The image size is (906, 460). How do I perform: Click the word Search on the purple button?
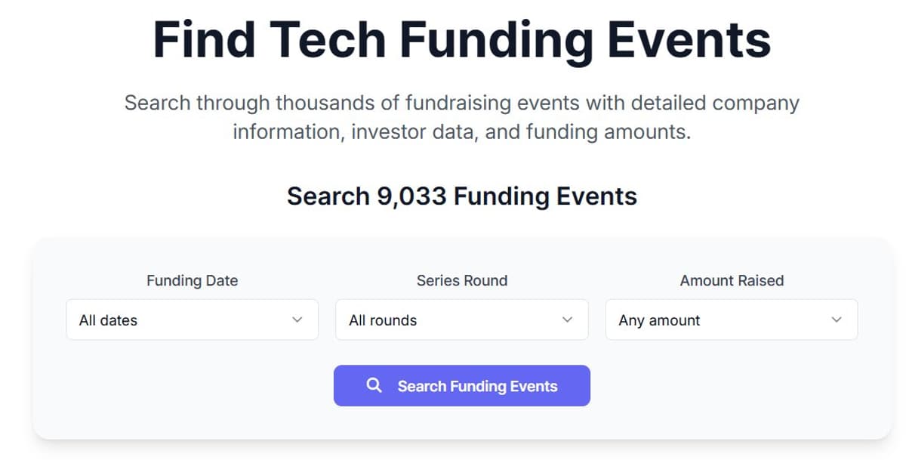click(417, 385)
